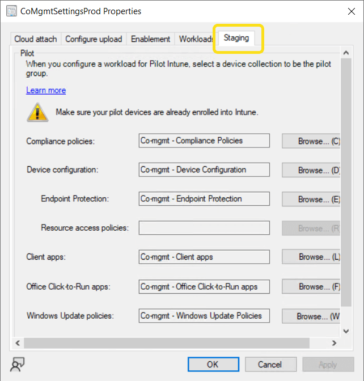Click the Device Configuration collection field
The height and width of the screenshot is (381, 364).
[204, 170]
